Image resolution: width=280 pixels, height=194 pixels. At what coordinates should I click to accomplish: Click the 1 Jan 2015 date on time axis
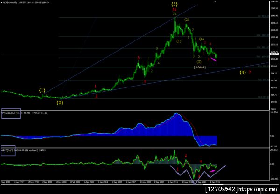215,182
